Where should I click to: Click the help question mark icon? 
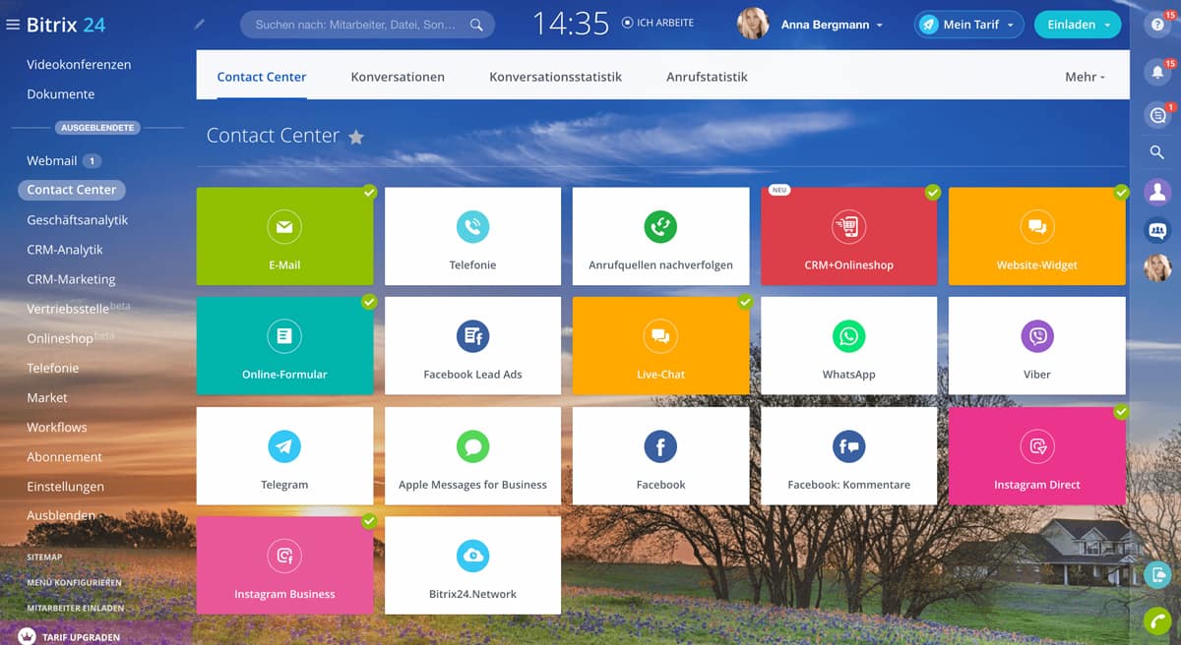pyautogui.click(x=1157, y=27)
